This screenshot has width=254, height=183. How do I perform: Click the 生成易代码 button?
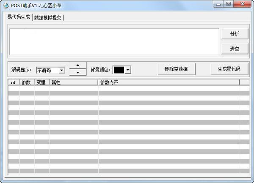point(229,69)
